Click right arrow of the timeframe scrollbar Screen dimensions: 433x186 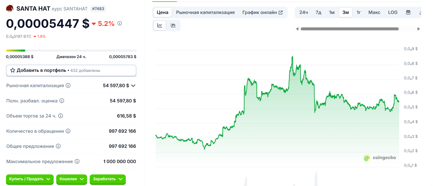pos(419,29)
